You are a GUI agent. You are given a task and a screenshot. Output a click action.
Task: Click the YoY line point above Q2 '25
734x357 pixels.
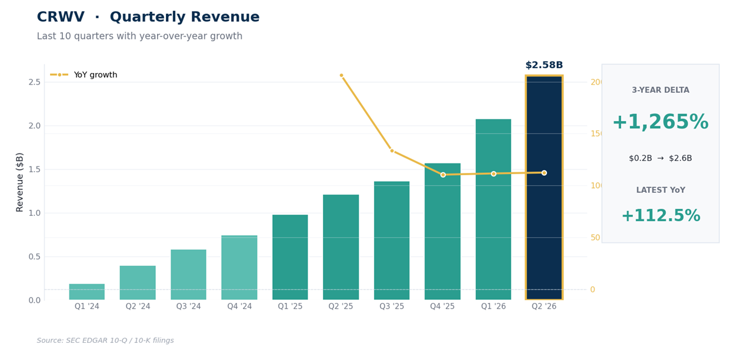[x=341, y=75]
